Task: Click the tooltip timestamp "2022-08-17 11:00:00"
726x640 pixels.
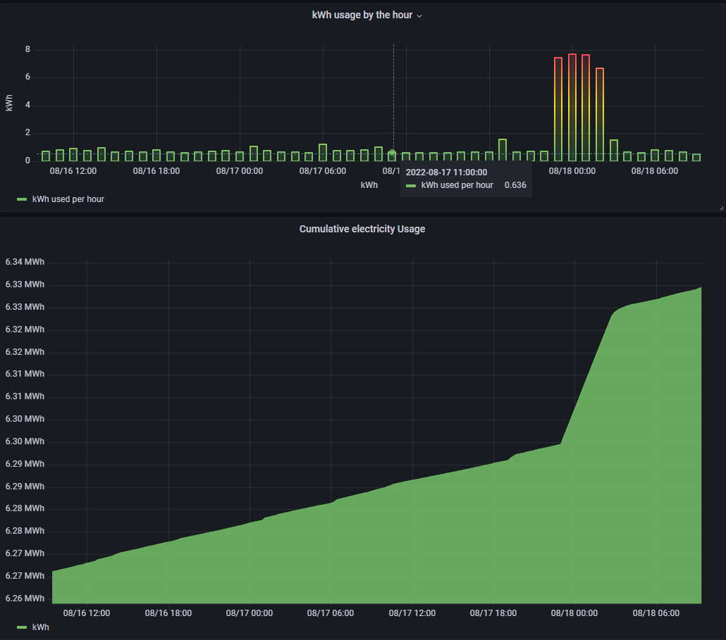Action: (447, 172)
